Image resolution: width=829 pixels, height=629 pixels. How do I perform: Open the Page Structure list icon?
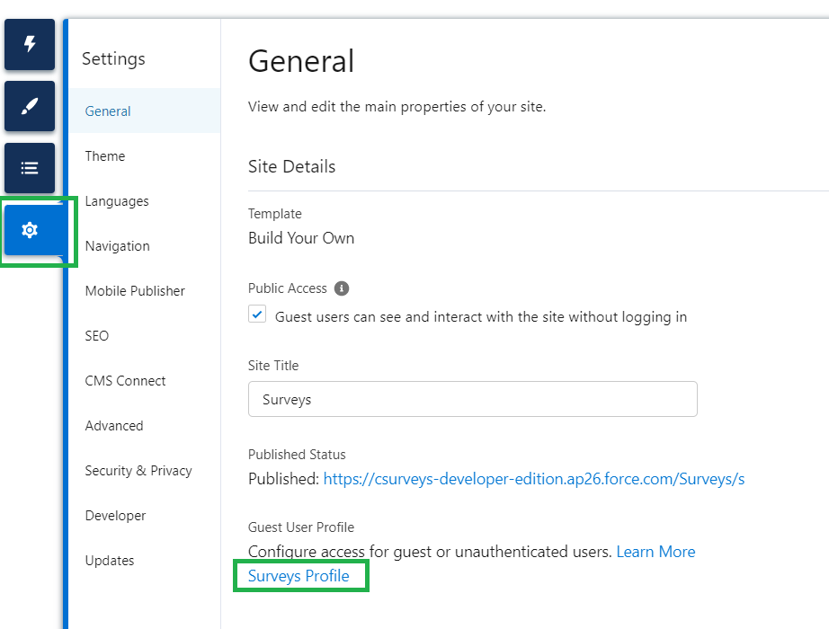point(29,168)
